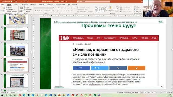The image size is (173, 97).
Task: Toggle the AutoSave switch in title bar
Action: [12, 1]
